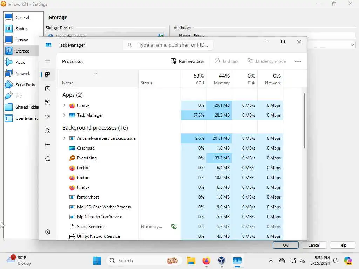Click the Apps (2) group header
The width and height of the screenshot is (359, 269).
click(72, 95)
